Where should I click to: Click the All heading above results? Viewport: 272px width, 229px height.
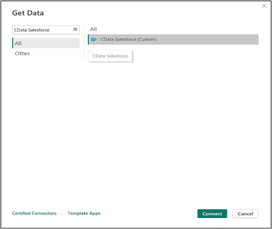(93, 29)
